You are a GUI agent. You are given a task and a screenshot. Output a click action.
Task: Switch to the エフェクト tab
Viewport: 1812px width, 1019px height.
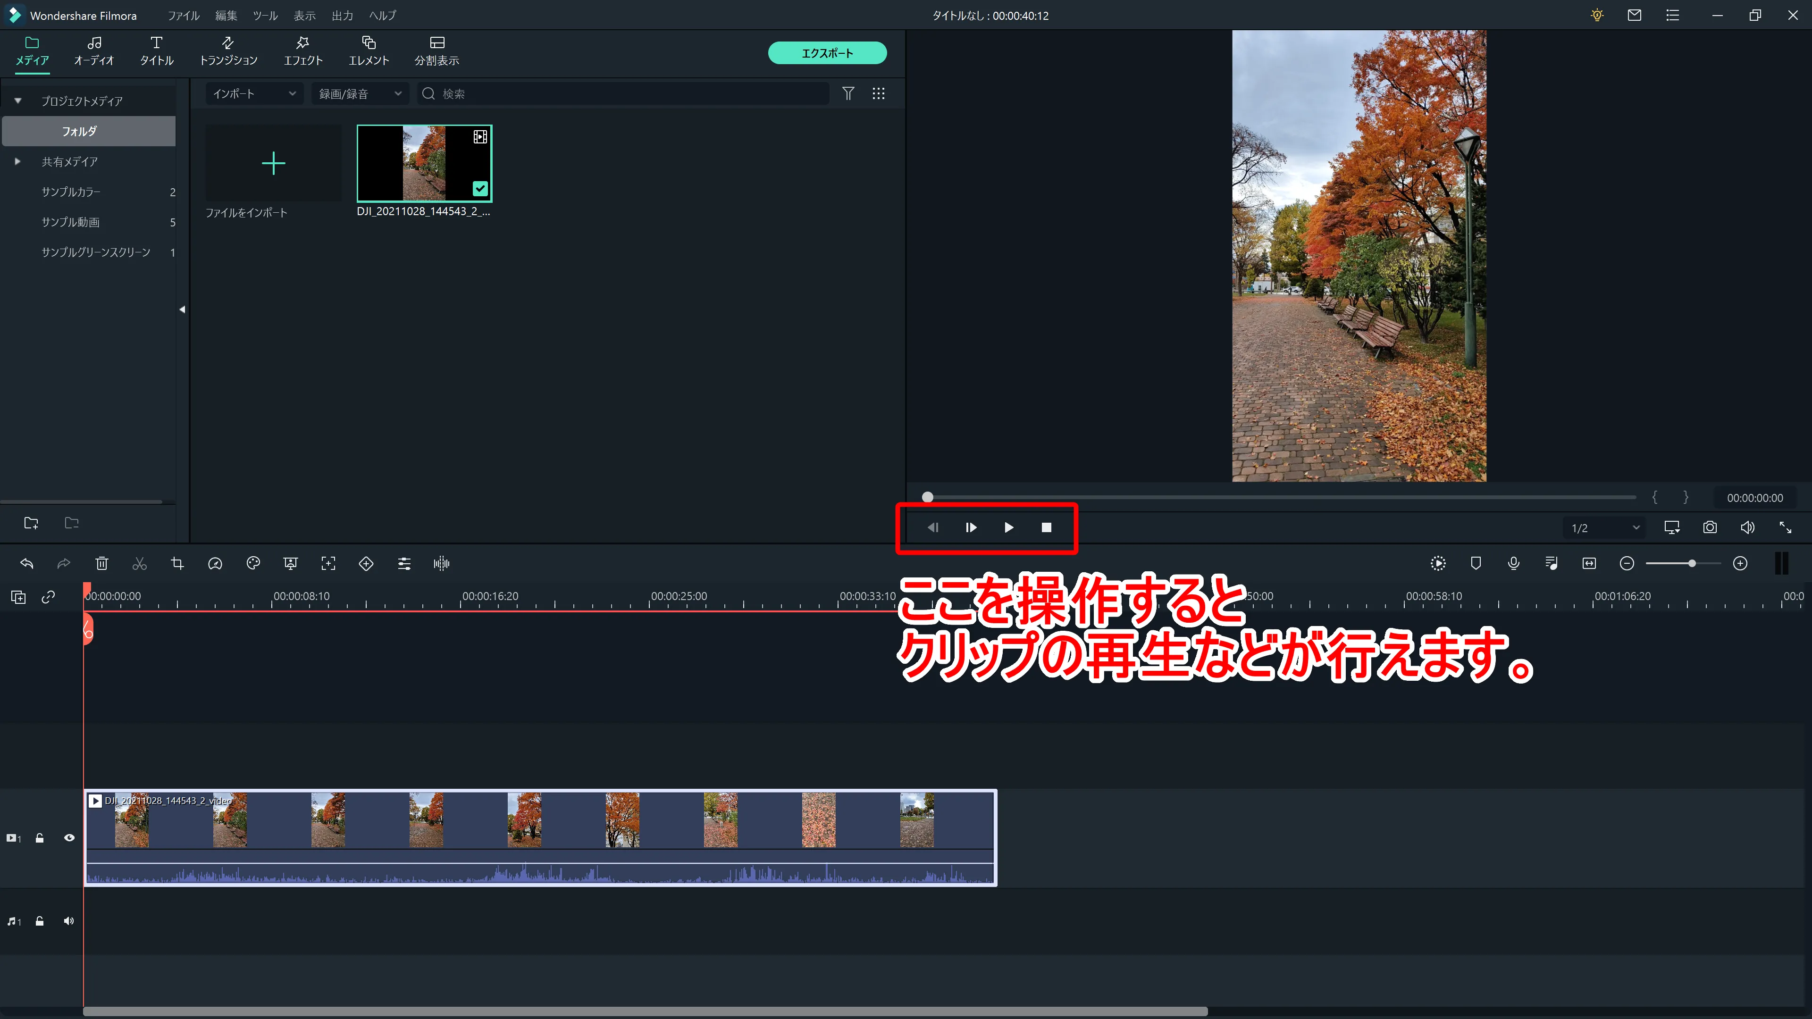click(x=303, y=51)
